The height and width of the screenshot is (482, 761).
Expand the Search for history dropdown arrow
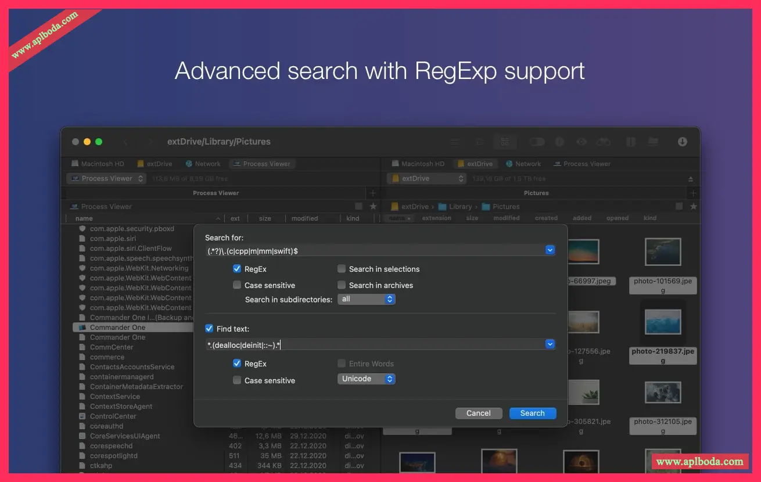click(550, 250)
